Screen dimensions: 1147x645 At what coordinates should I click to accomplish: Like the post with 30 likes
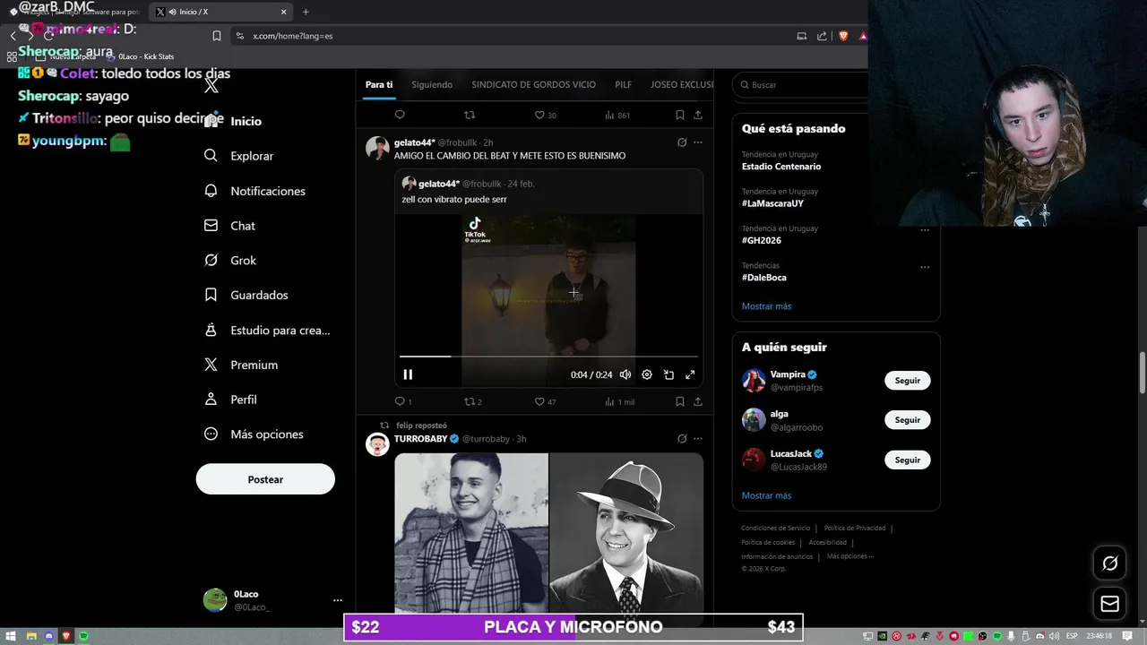pos(539,115)
